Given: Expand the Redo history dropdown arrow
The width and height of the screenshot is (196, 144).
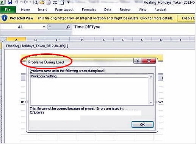Looking at the screenshot, I should pyautogui.click(x=31, y=2).
